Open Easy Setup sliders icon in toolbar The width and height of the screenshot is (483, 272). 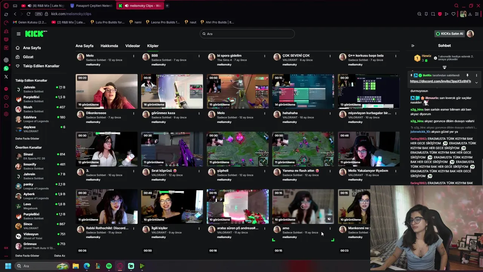[x=477, y=14]
